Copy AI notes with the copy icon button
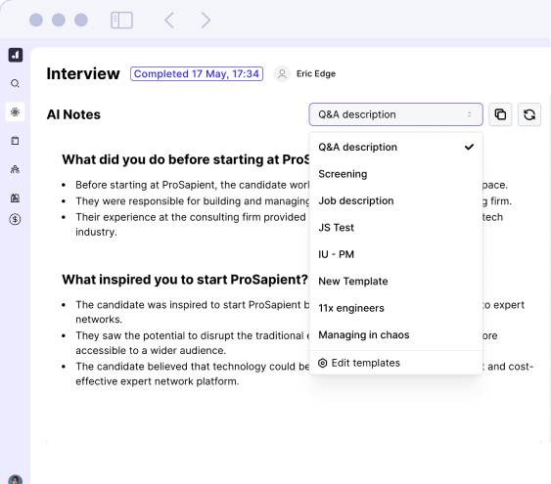 point(500,114)
